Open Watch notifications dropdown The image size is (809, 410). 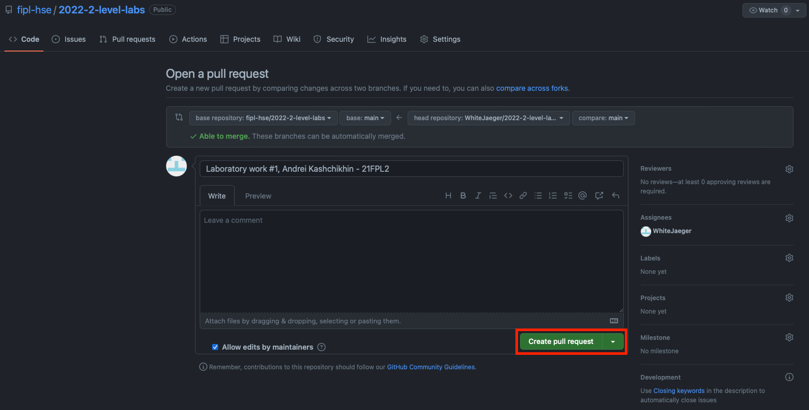coord(774,10)
